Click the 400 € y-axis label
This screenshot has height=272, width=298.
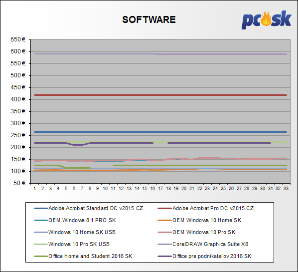[x=18, y=99]
